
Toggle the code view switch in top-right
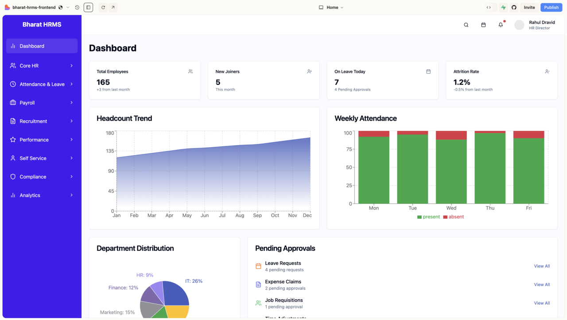coord(489,7)
